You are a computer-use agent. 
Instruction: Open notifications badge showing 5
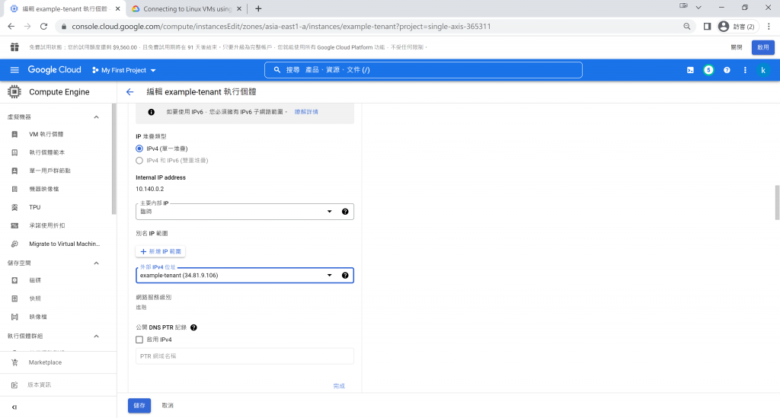708,70
